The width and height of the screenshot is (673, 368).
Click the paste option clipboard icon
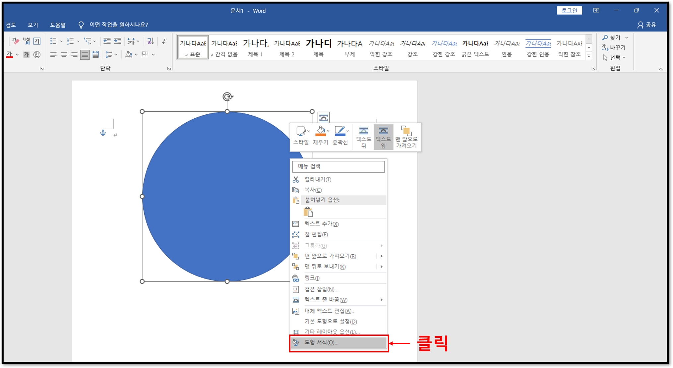(x=308, y=212)
